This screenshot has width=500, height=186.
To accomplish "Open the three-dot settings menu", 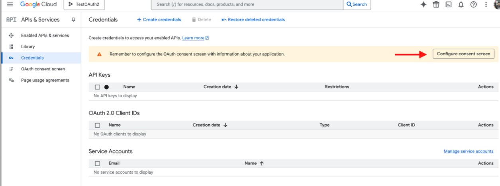I will tap(486, 5).
